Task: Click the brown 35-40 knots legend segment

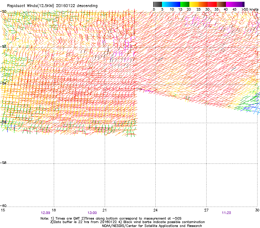Action: point(221,4)
